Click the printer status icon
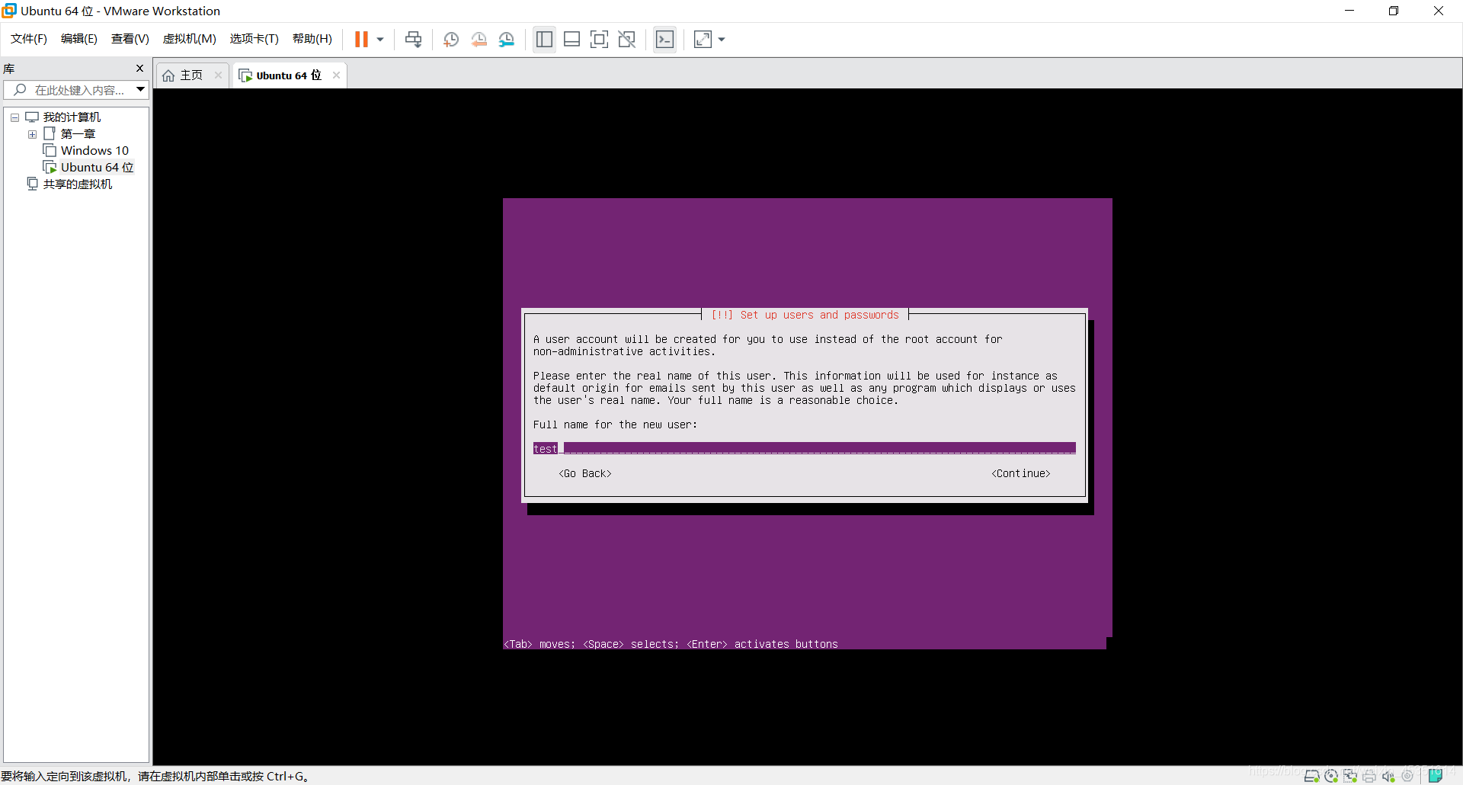The width and height of the screenshot is (1463, 785). 1369,777
